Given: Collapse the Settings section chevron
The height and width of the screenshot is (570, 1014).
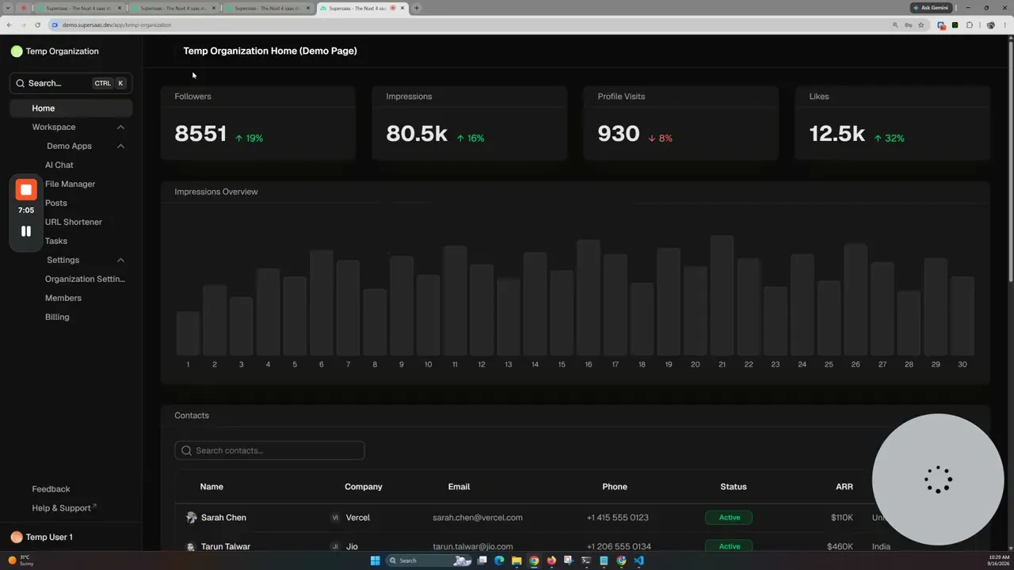Looking at the screenshot, I should point(120,260).
